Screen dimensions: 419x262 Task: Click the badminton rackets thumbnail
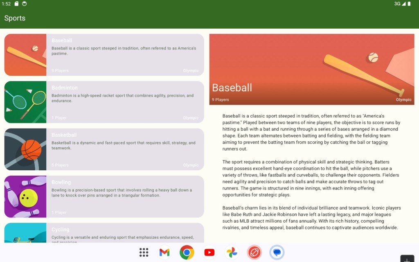(x=25, y=102)
